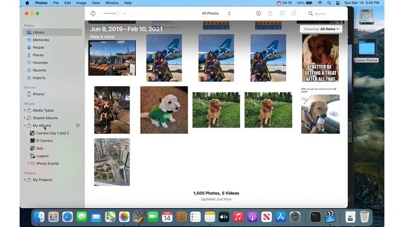
Task: Open Control Center from the menu bar
Action: coord(338,3)
